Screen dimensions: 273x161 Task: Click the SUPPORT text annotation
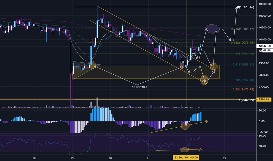[140, 87]
